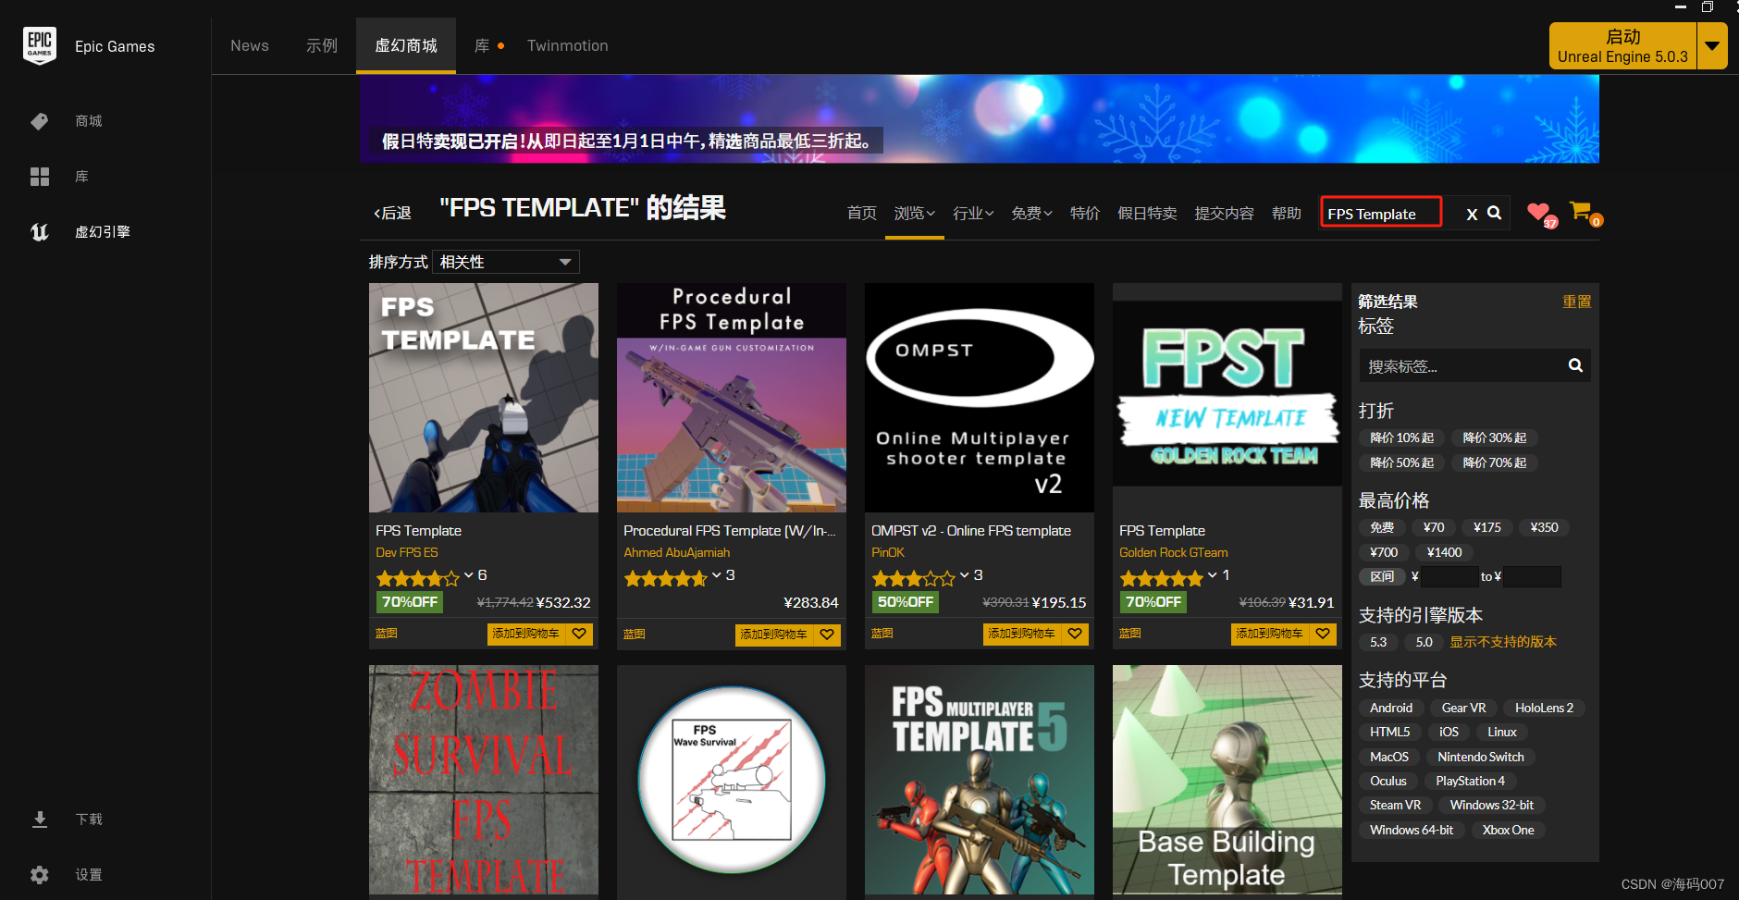Open the 排序方式 相关性 sort dropdown

(x=506, y=262)
